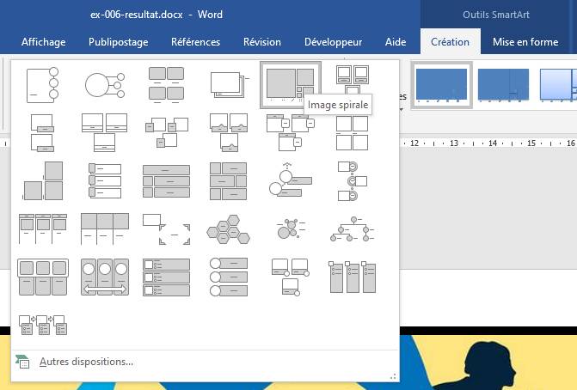The image size is (577, 390).
Task: Select the big circle with three small circles layout
Action: (x=104, y=84)
